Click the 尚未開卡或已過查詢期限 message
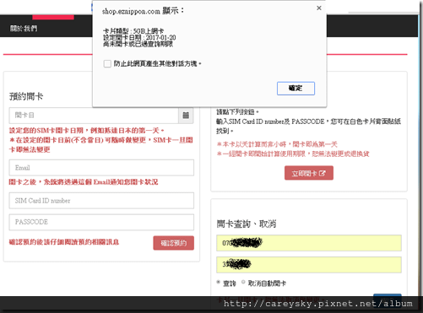The image size is (423, 313). pos(138,44)
